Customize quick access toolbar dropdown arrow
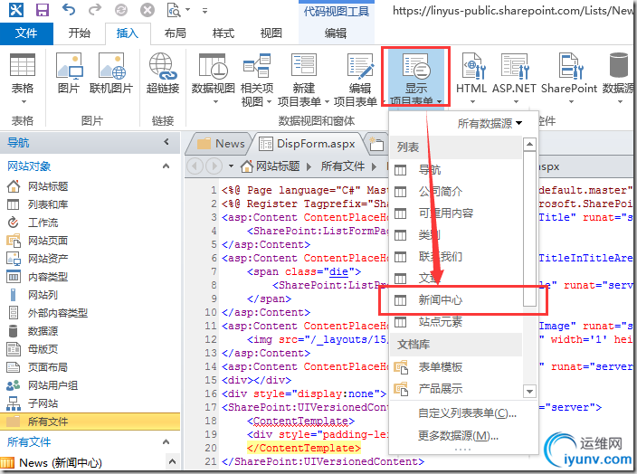The image size is (637, 474). (204, 11)
